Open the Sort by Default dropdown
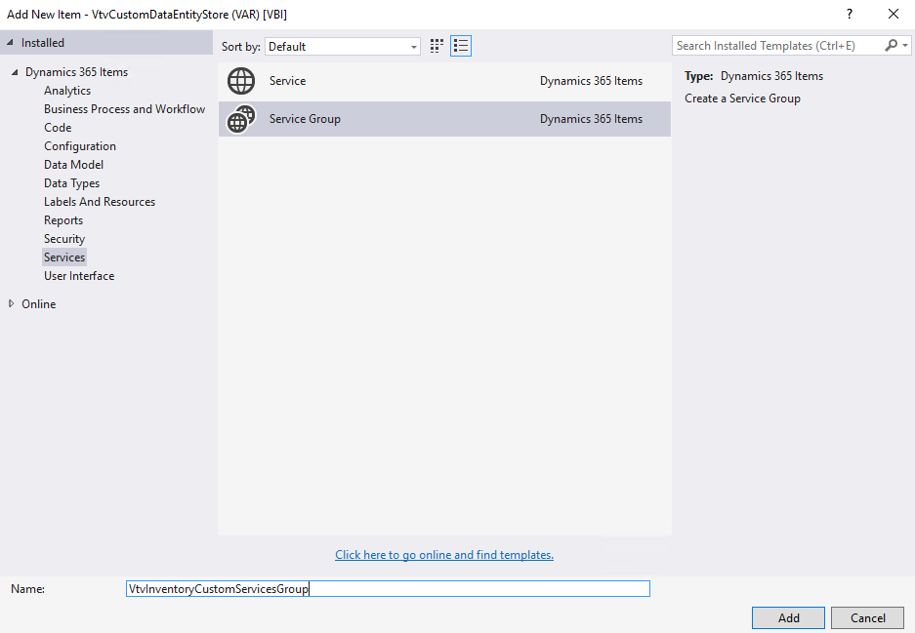Image resolution: width=915 pixels, height=633 pixels. (x=343, y=47)
